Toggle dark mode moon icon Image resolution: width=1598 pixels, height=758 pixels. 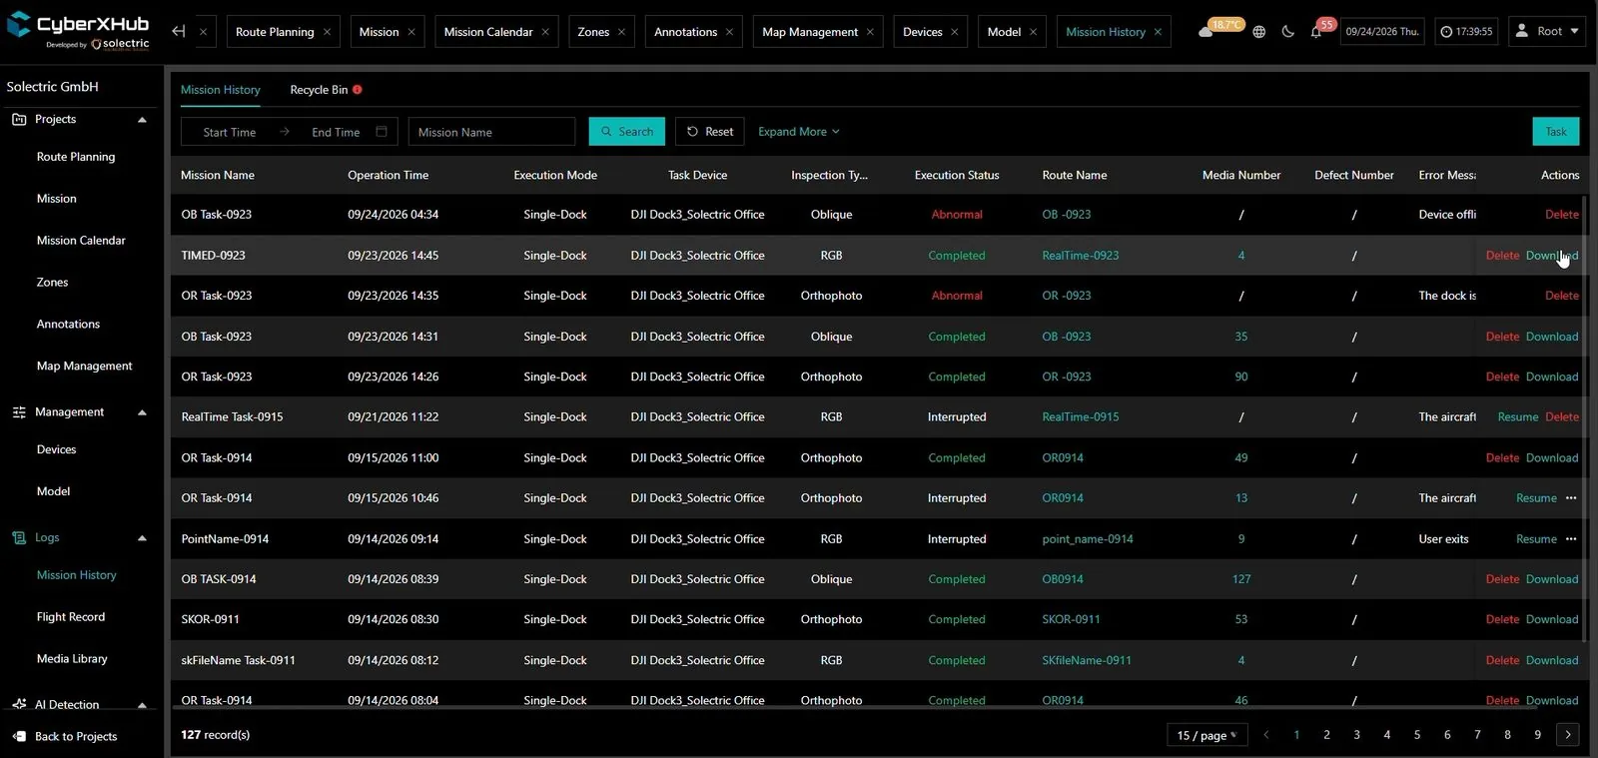pyautogui.click(x=1287, y=32)
